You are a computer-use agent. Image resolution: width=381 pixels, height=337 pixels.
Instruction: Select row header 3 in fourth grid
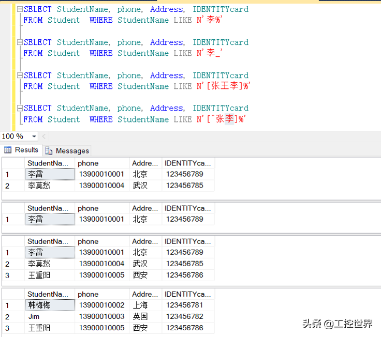13,328
